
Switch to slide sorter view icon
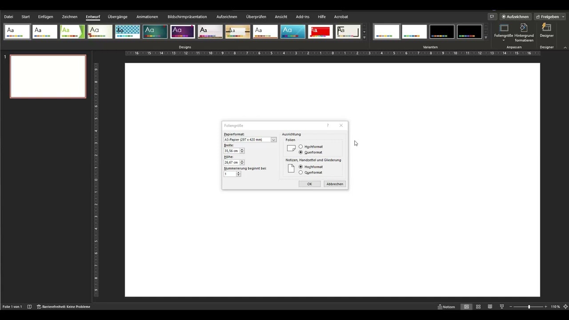click(478, 307)
